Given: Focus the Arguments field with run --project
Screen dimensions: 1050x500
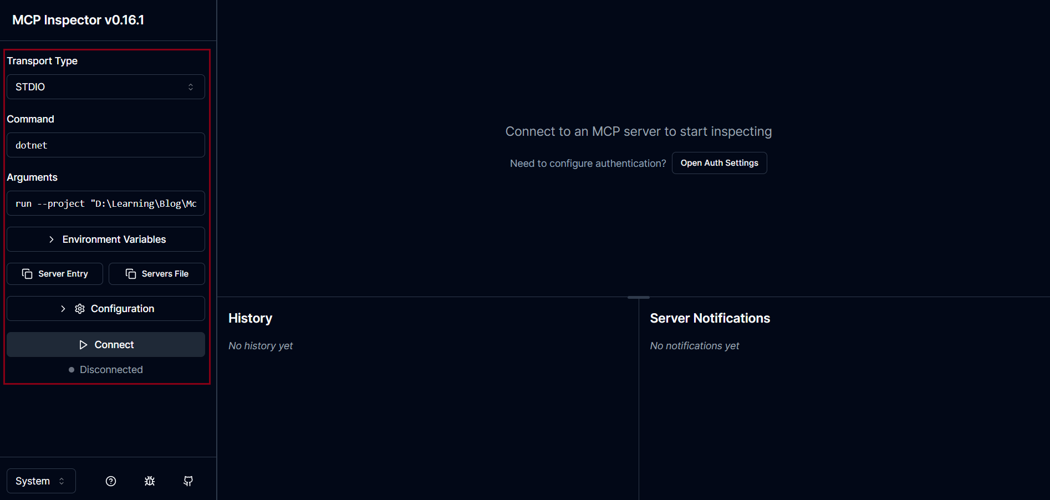Looking at the screenshot, I should coord(106,203).
